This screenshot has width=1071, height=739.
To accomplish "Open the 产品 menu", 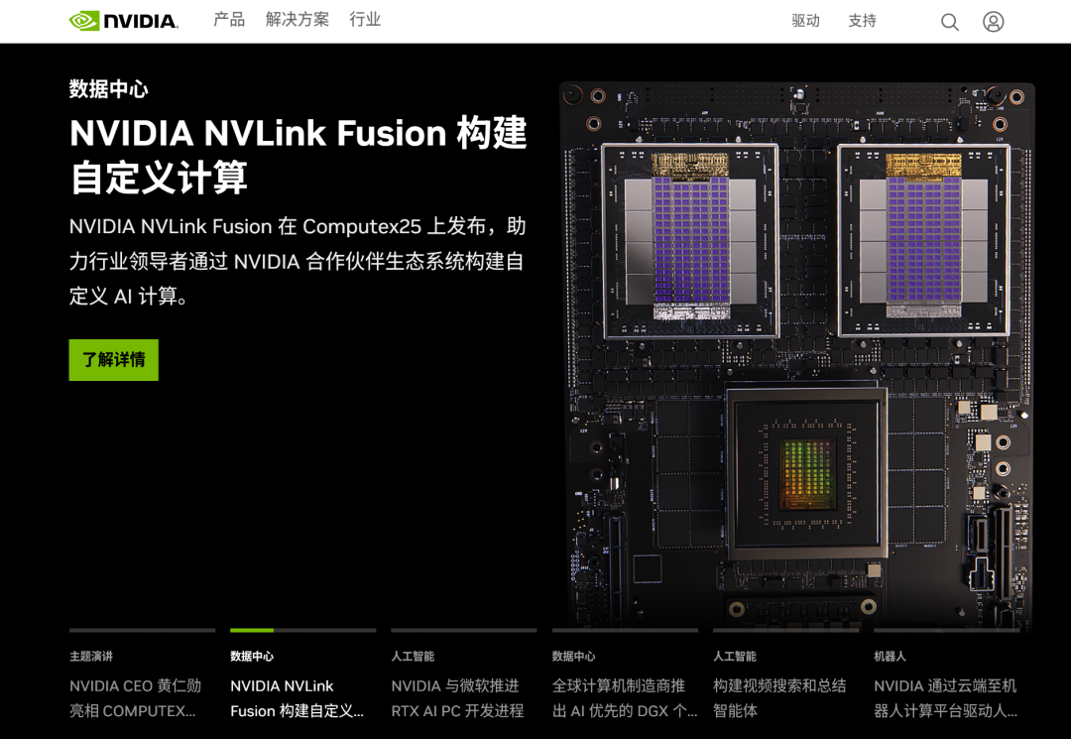I will (229, 20).
